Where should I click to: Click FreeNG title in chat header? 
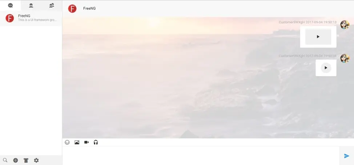click(x=89, y=8)
